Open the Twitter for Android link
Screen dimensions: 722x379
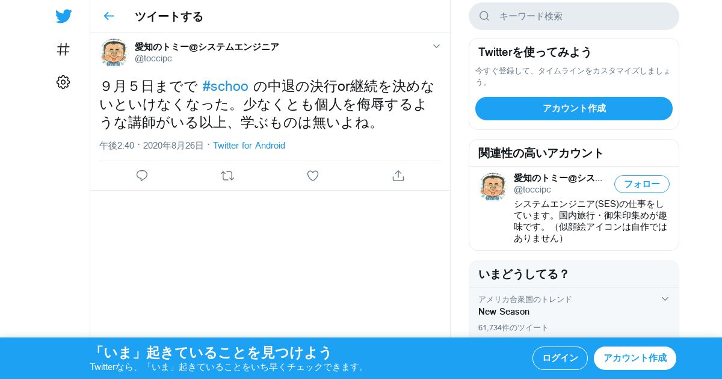pos(249,146)
